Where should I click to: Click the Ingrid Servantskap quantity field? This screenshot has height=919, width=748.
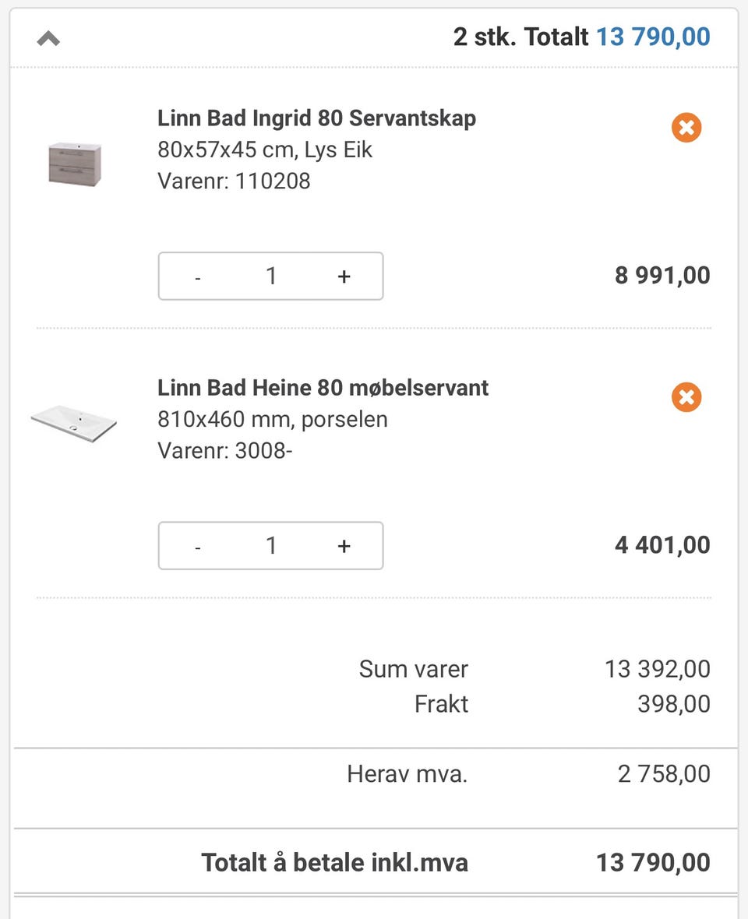click(x=271, y=276)
